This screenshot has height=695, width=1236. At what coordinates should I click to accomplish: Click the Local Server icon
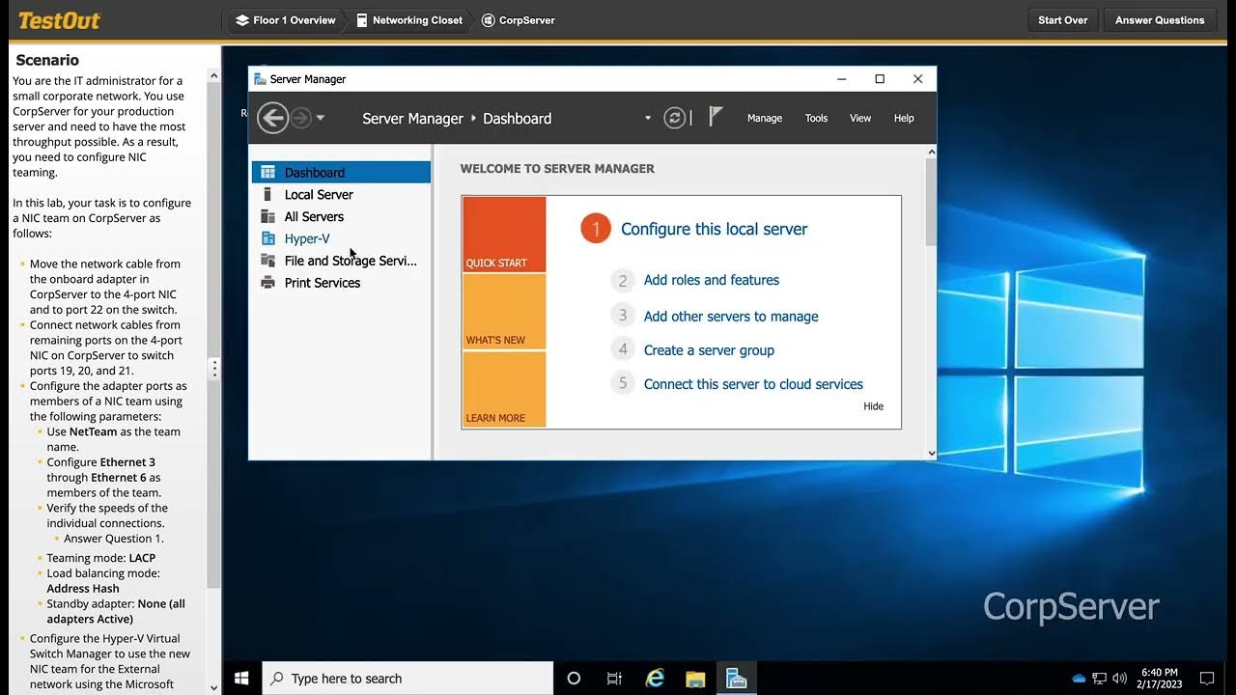tap(267, 194)
